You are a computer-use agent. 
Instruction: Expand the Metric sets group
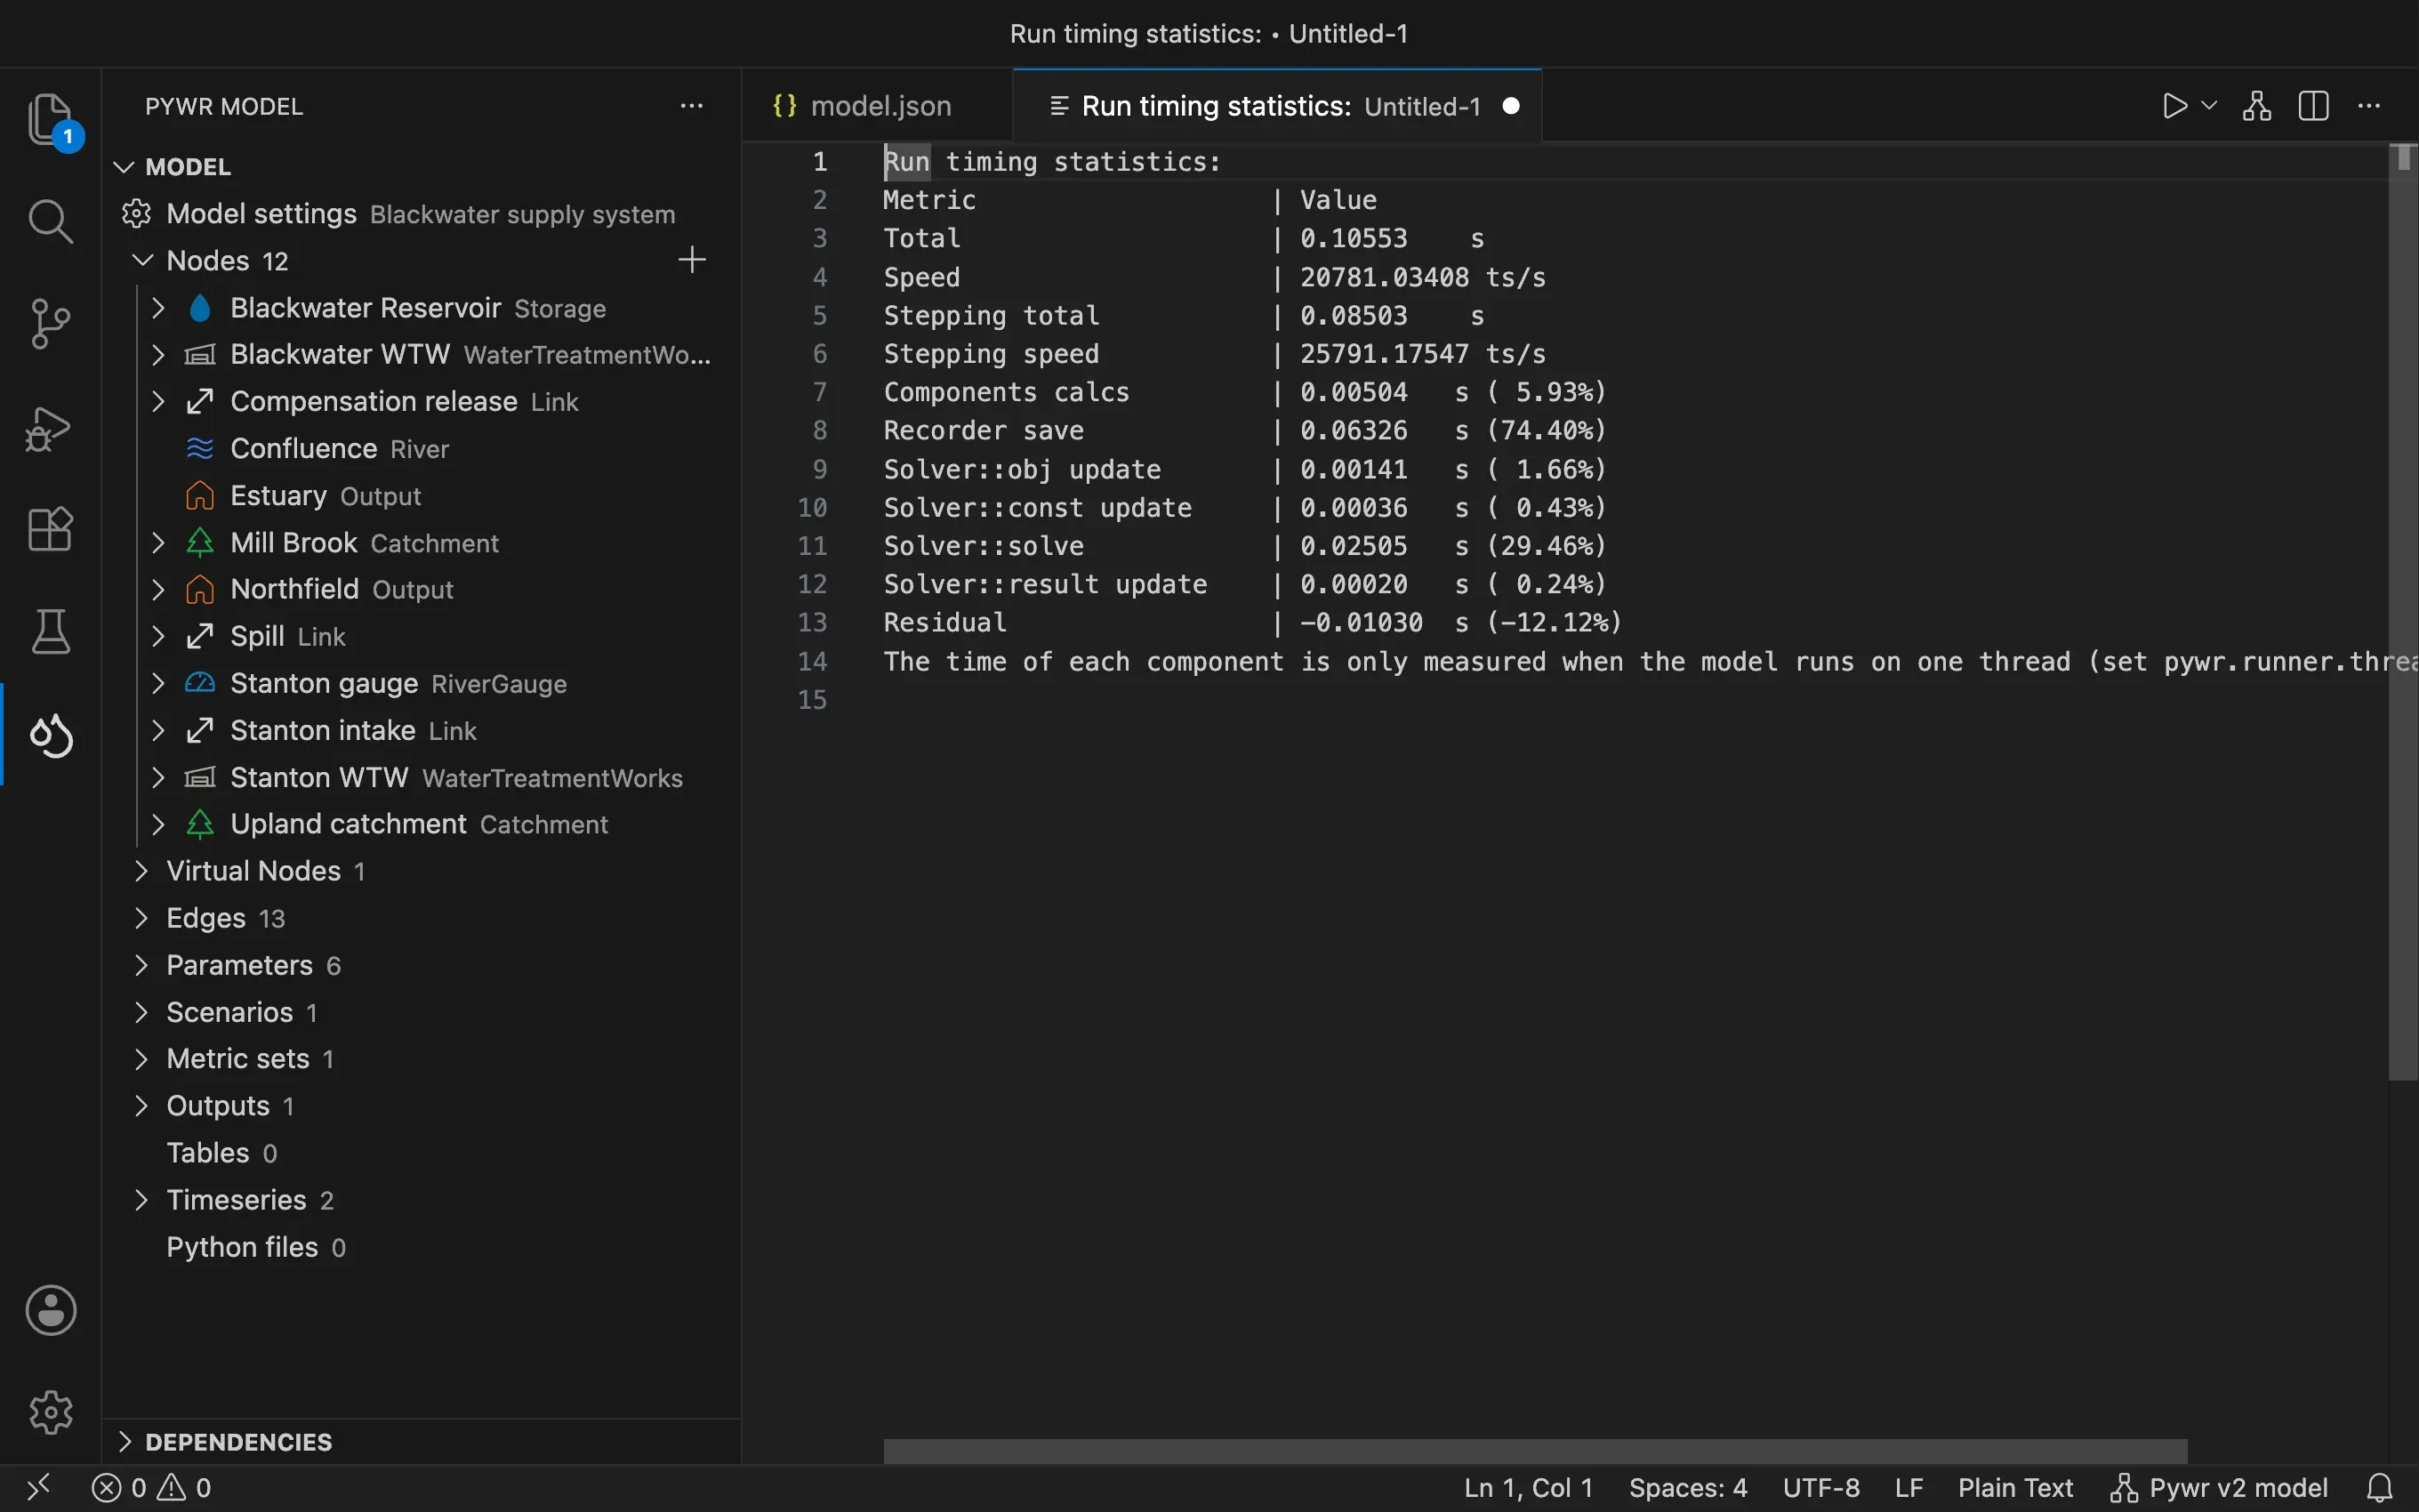141,1059
